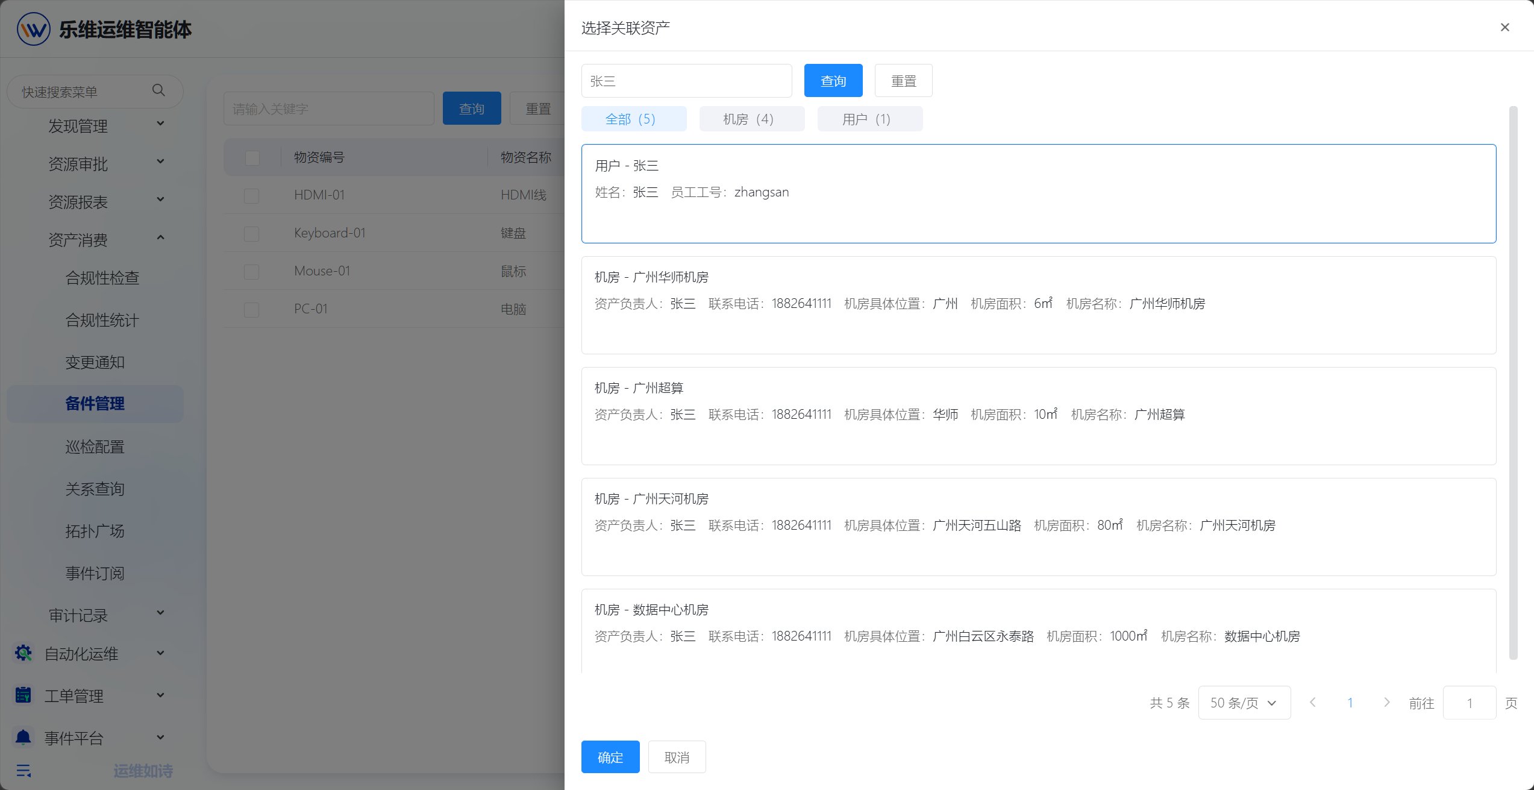Collapse the sidebar using the bottom menu icon
Screen dimensions: 1534x790
[23, 771]
